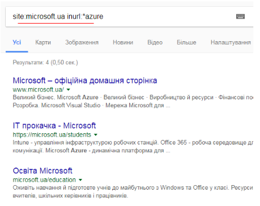Open the Більше menu

(x=186, y=42)
